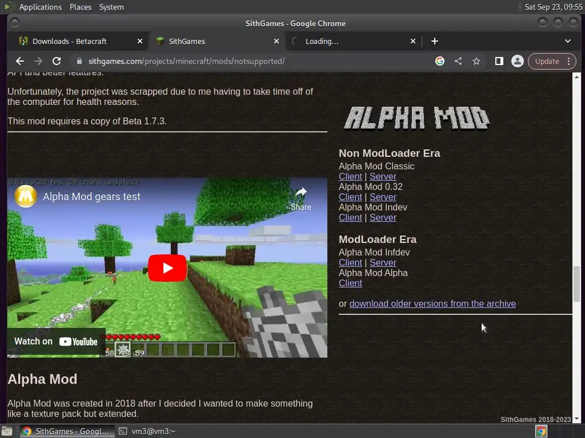Download Alpha Mod Indev Server
Viewport: 585px width, 438px height.
click(383, 217)
